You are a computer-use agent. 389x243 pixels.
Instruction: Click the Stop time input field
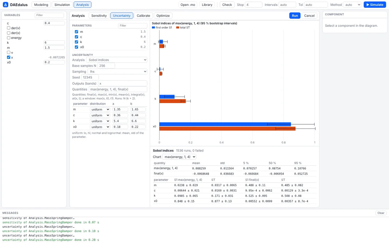(254, 5)
